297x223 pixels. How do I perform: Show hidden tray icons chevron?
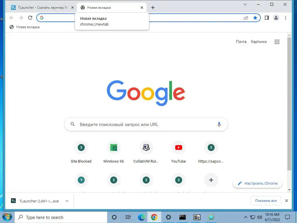pos(245,217)
